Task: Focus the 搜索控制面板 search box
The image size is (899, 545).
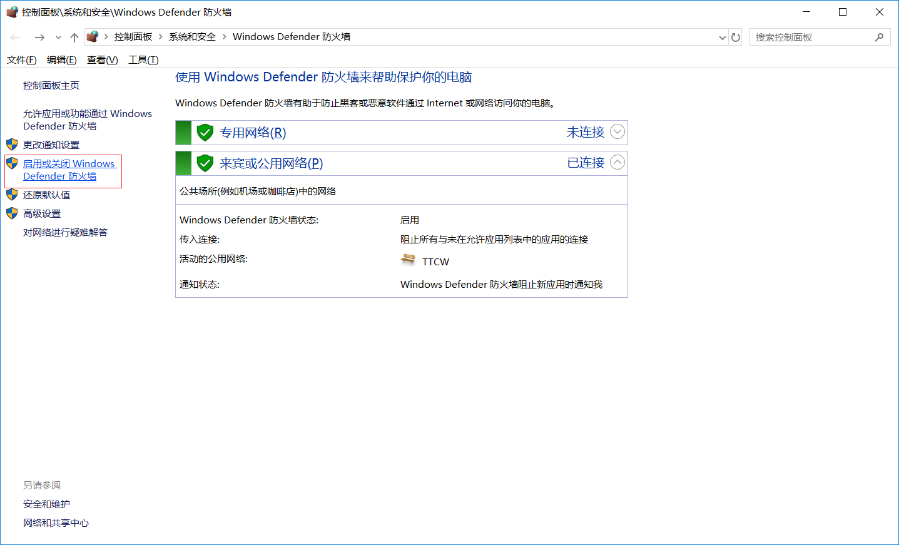Action: point(820,38)
